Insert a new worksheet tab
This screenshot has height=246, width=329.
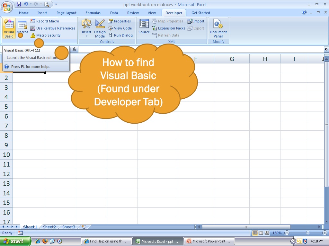pos(84,227)
